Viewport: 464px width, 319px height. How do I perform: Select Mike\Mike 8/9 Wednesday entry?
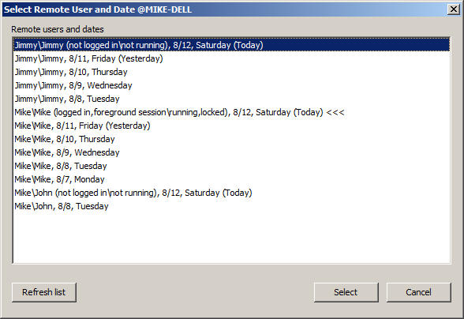(x=231, y=152)
